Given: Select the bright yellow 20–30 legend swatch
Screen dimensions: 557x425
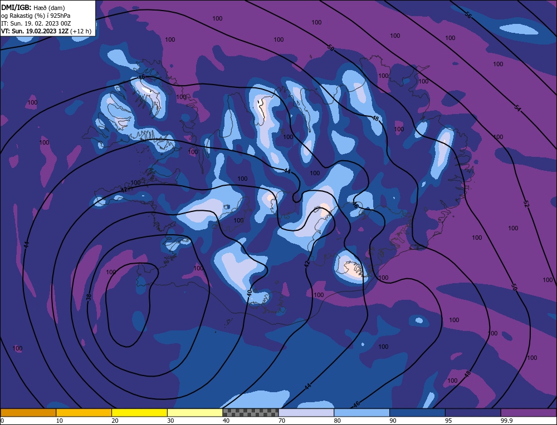Looking at the screenshot, I should click(139, 412).
